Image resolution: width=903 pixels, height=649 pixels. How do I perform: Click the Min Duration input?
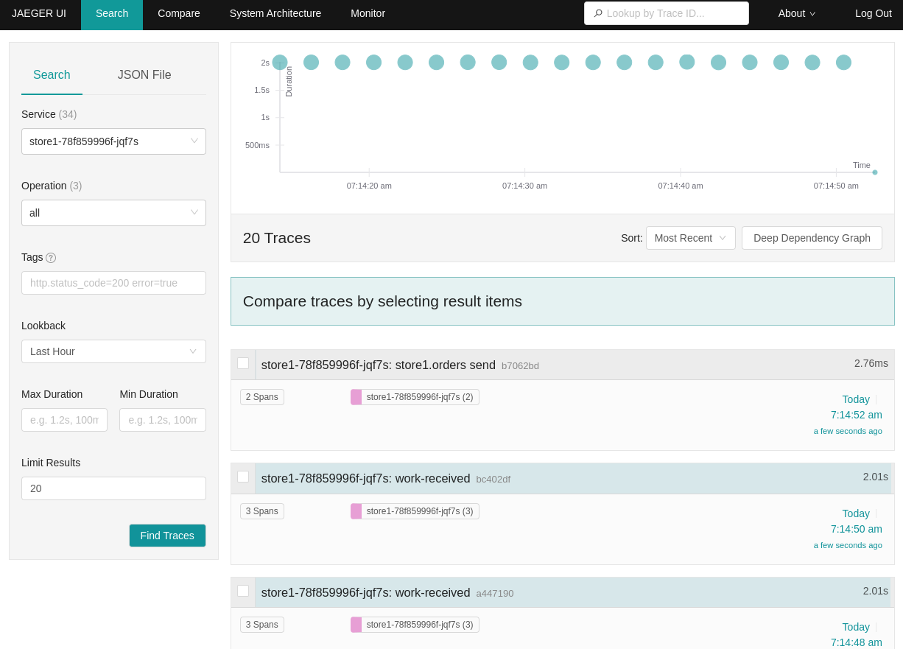coord(163,420)
